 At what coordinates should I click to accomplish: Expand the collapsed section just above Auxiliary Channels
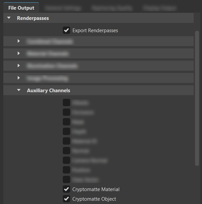19,79
